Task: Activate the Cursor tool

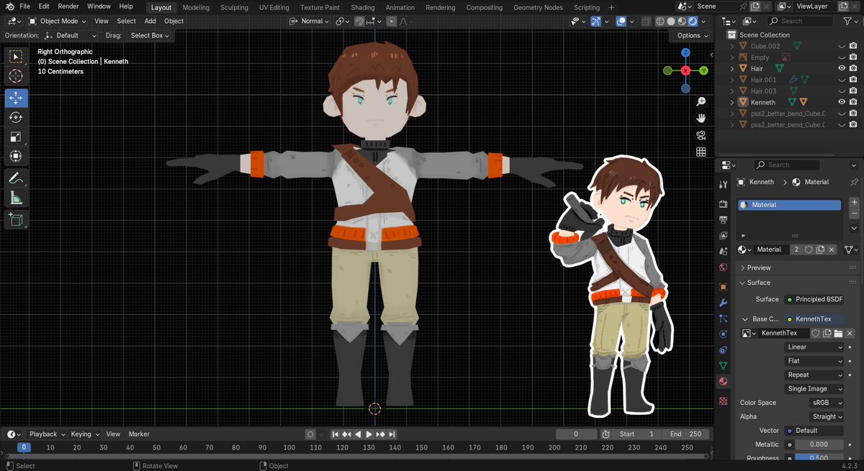Action: click(x=16, y=76)
